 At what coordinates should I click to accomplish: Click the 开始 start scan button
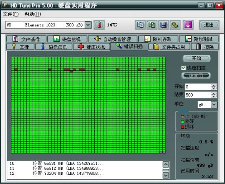(197, 59)
